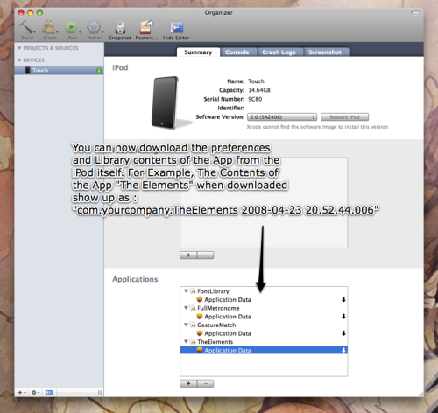The width and height of the screenshot is (438, 413).
Task: Click the green Run icon
Action: tap(71, 28)
